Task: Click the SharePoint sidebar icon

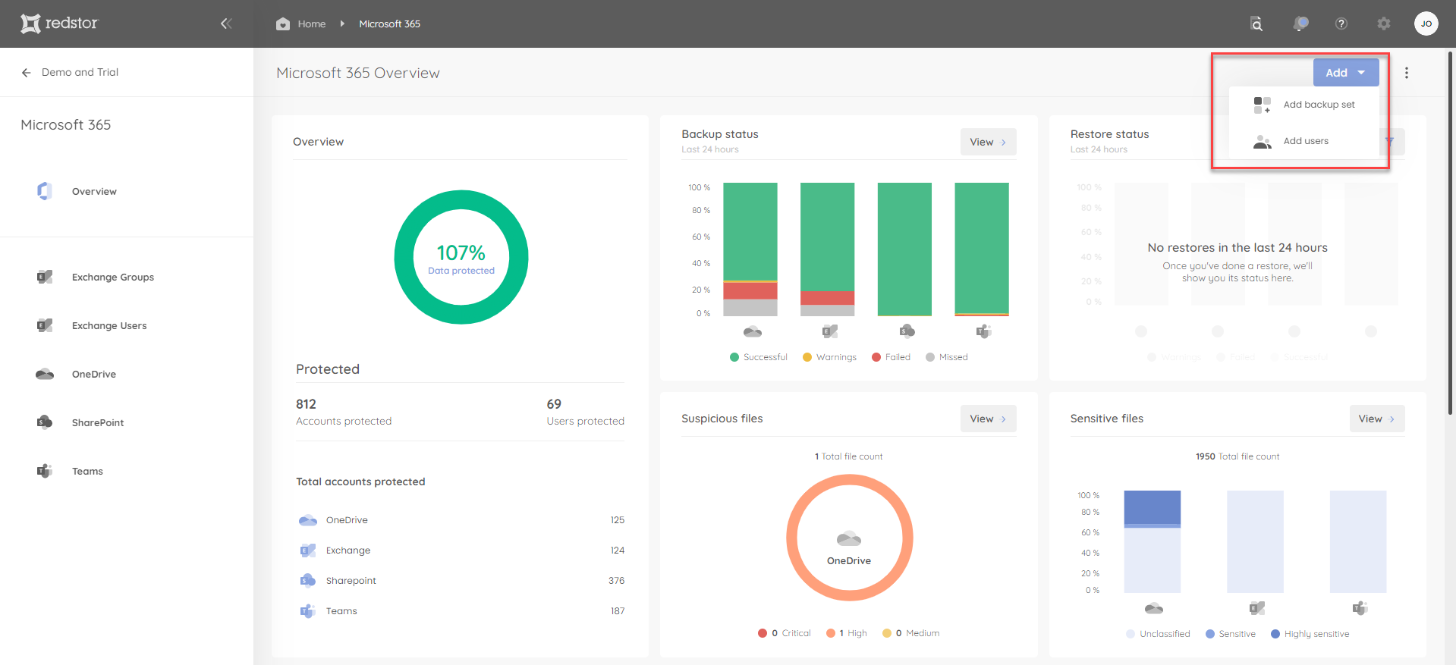Action: (45, 422)
